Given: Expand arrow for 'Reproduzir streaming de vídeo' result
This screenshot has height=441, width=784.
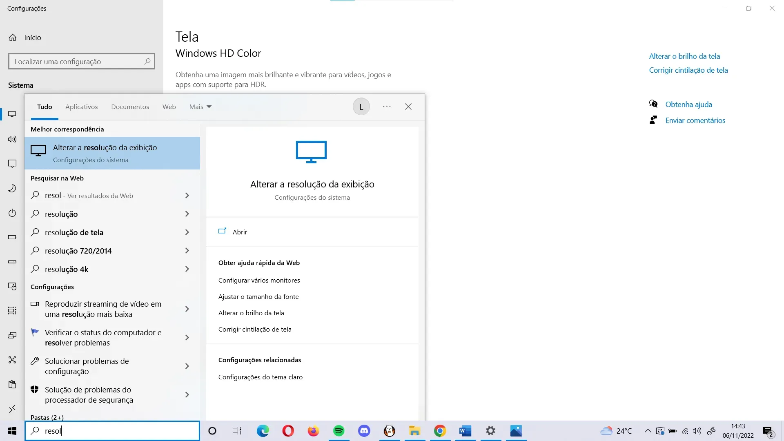Looking at the screenshot, I should [187, 309].
